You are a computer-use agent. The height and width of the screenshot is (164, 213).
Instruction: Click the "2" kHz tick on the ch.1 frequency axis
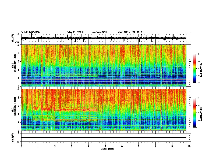pos(19,78)
